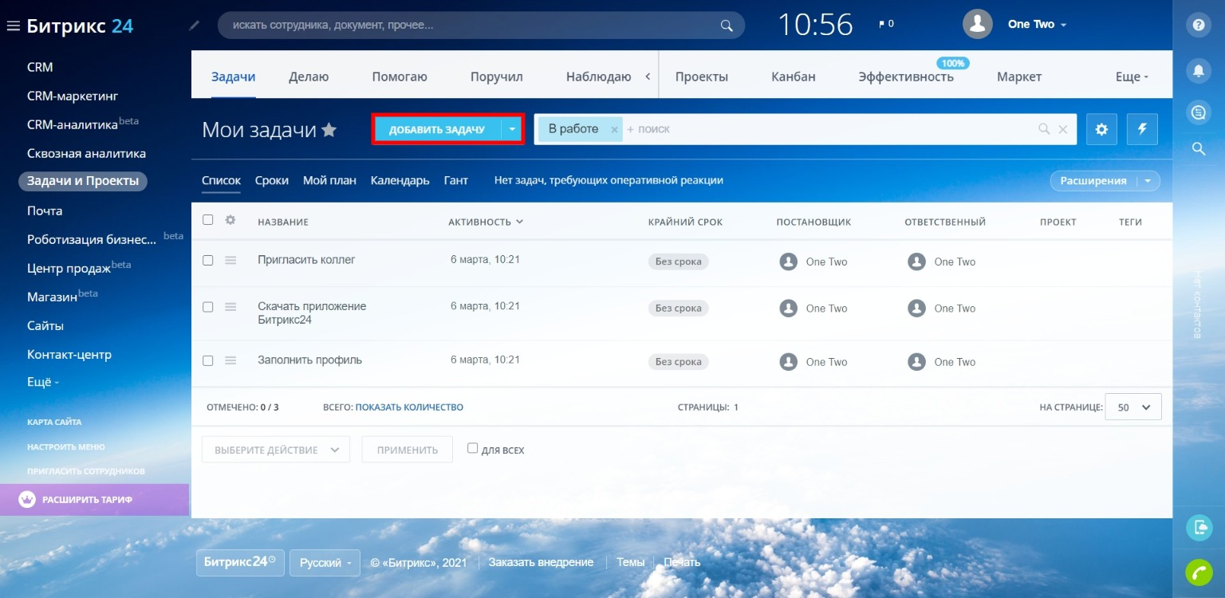Image resolution: width=1225 pixels, height=598 pixels.
Task: Expand Ещё in the left sidebar
Action: [43, 383]
